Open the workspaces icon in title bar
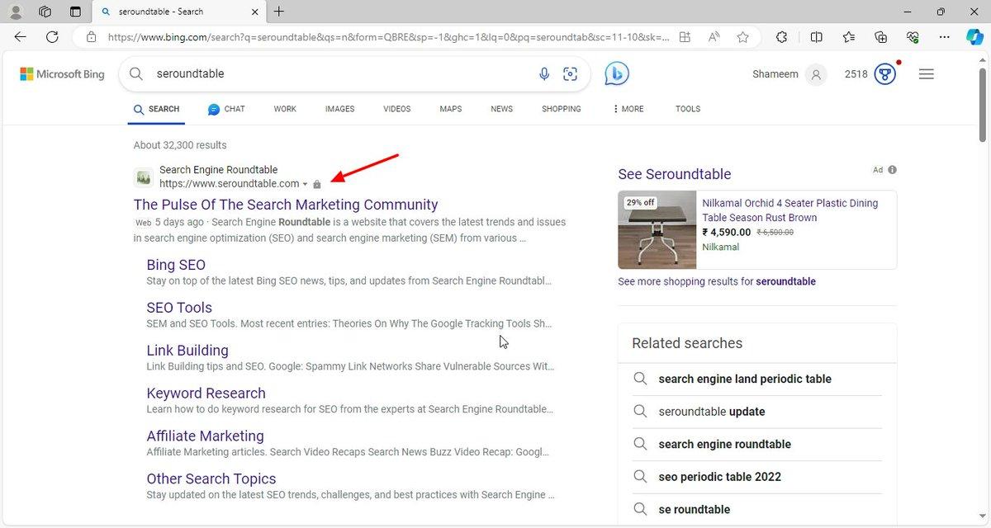This screenshot has height=528, width=991. click(x=45, y=12)
